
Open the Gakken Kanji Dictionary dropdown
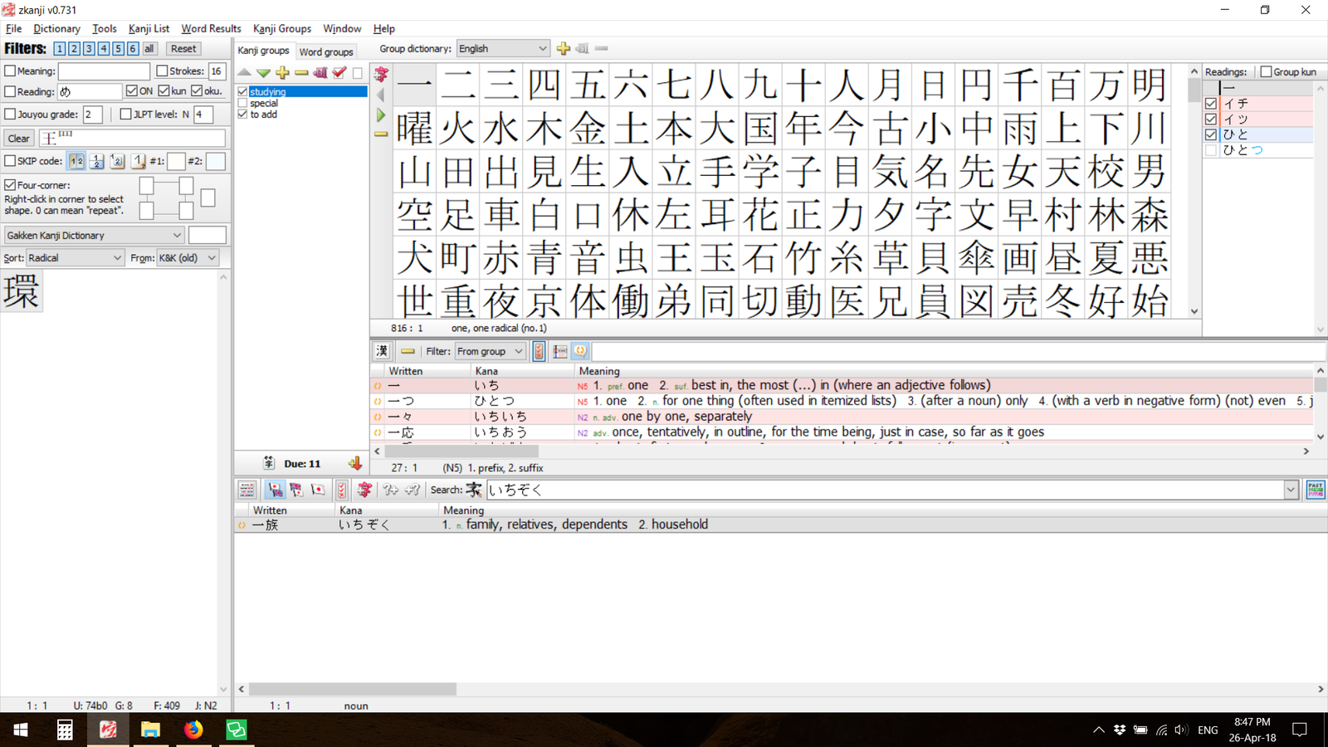coord(94,236)
